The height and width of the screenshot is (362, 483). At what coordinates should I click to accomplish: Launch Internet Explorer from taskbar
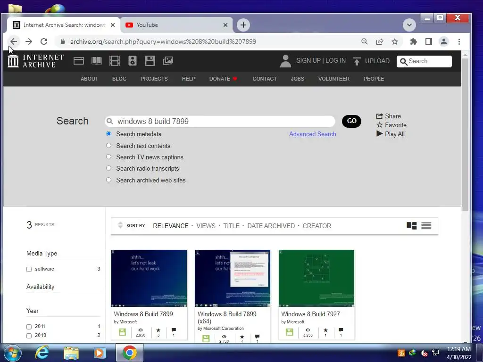pos(42,353)
